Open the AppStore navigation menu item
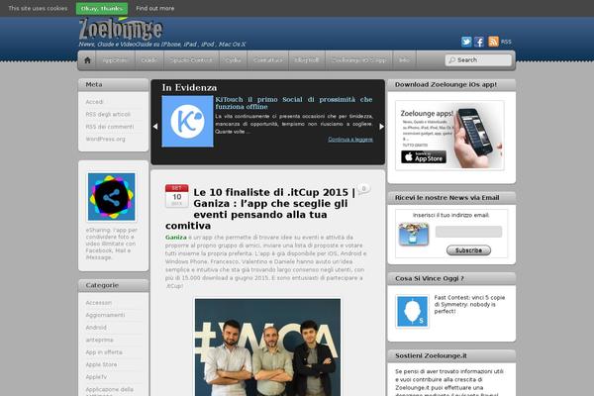 coord(115,60)
